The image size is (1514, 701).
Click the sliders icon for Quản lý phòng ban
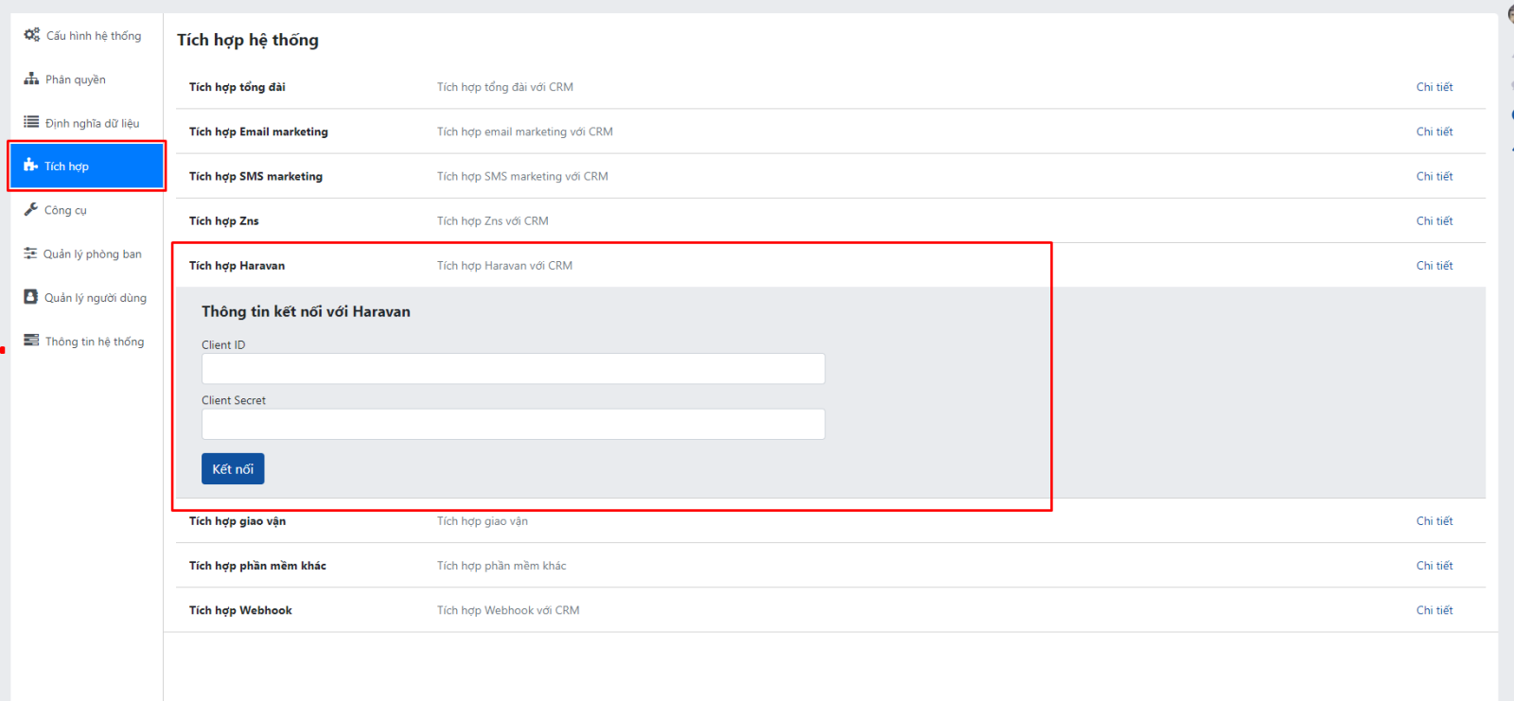30,254
